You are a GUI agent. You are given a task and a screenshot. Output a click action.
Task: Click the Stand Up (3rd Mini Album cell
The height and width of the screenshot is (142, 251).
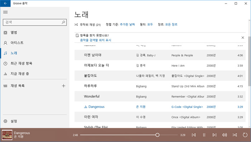188,86
